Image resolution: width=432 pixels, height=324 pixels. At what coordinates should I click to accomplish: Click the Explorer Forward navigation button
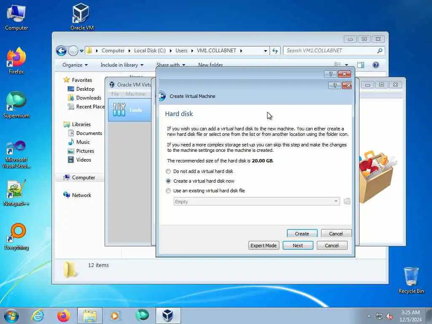pyautogui.click(x=73, y=51)
